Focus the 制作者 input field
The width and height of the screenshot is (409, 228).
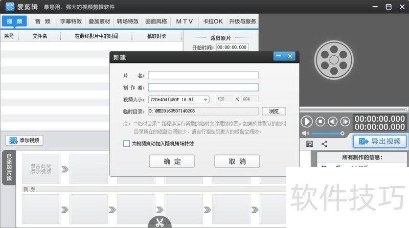[x=203, y=87]
